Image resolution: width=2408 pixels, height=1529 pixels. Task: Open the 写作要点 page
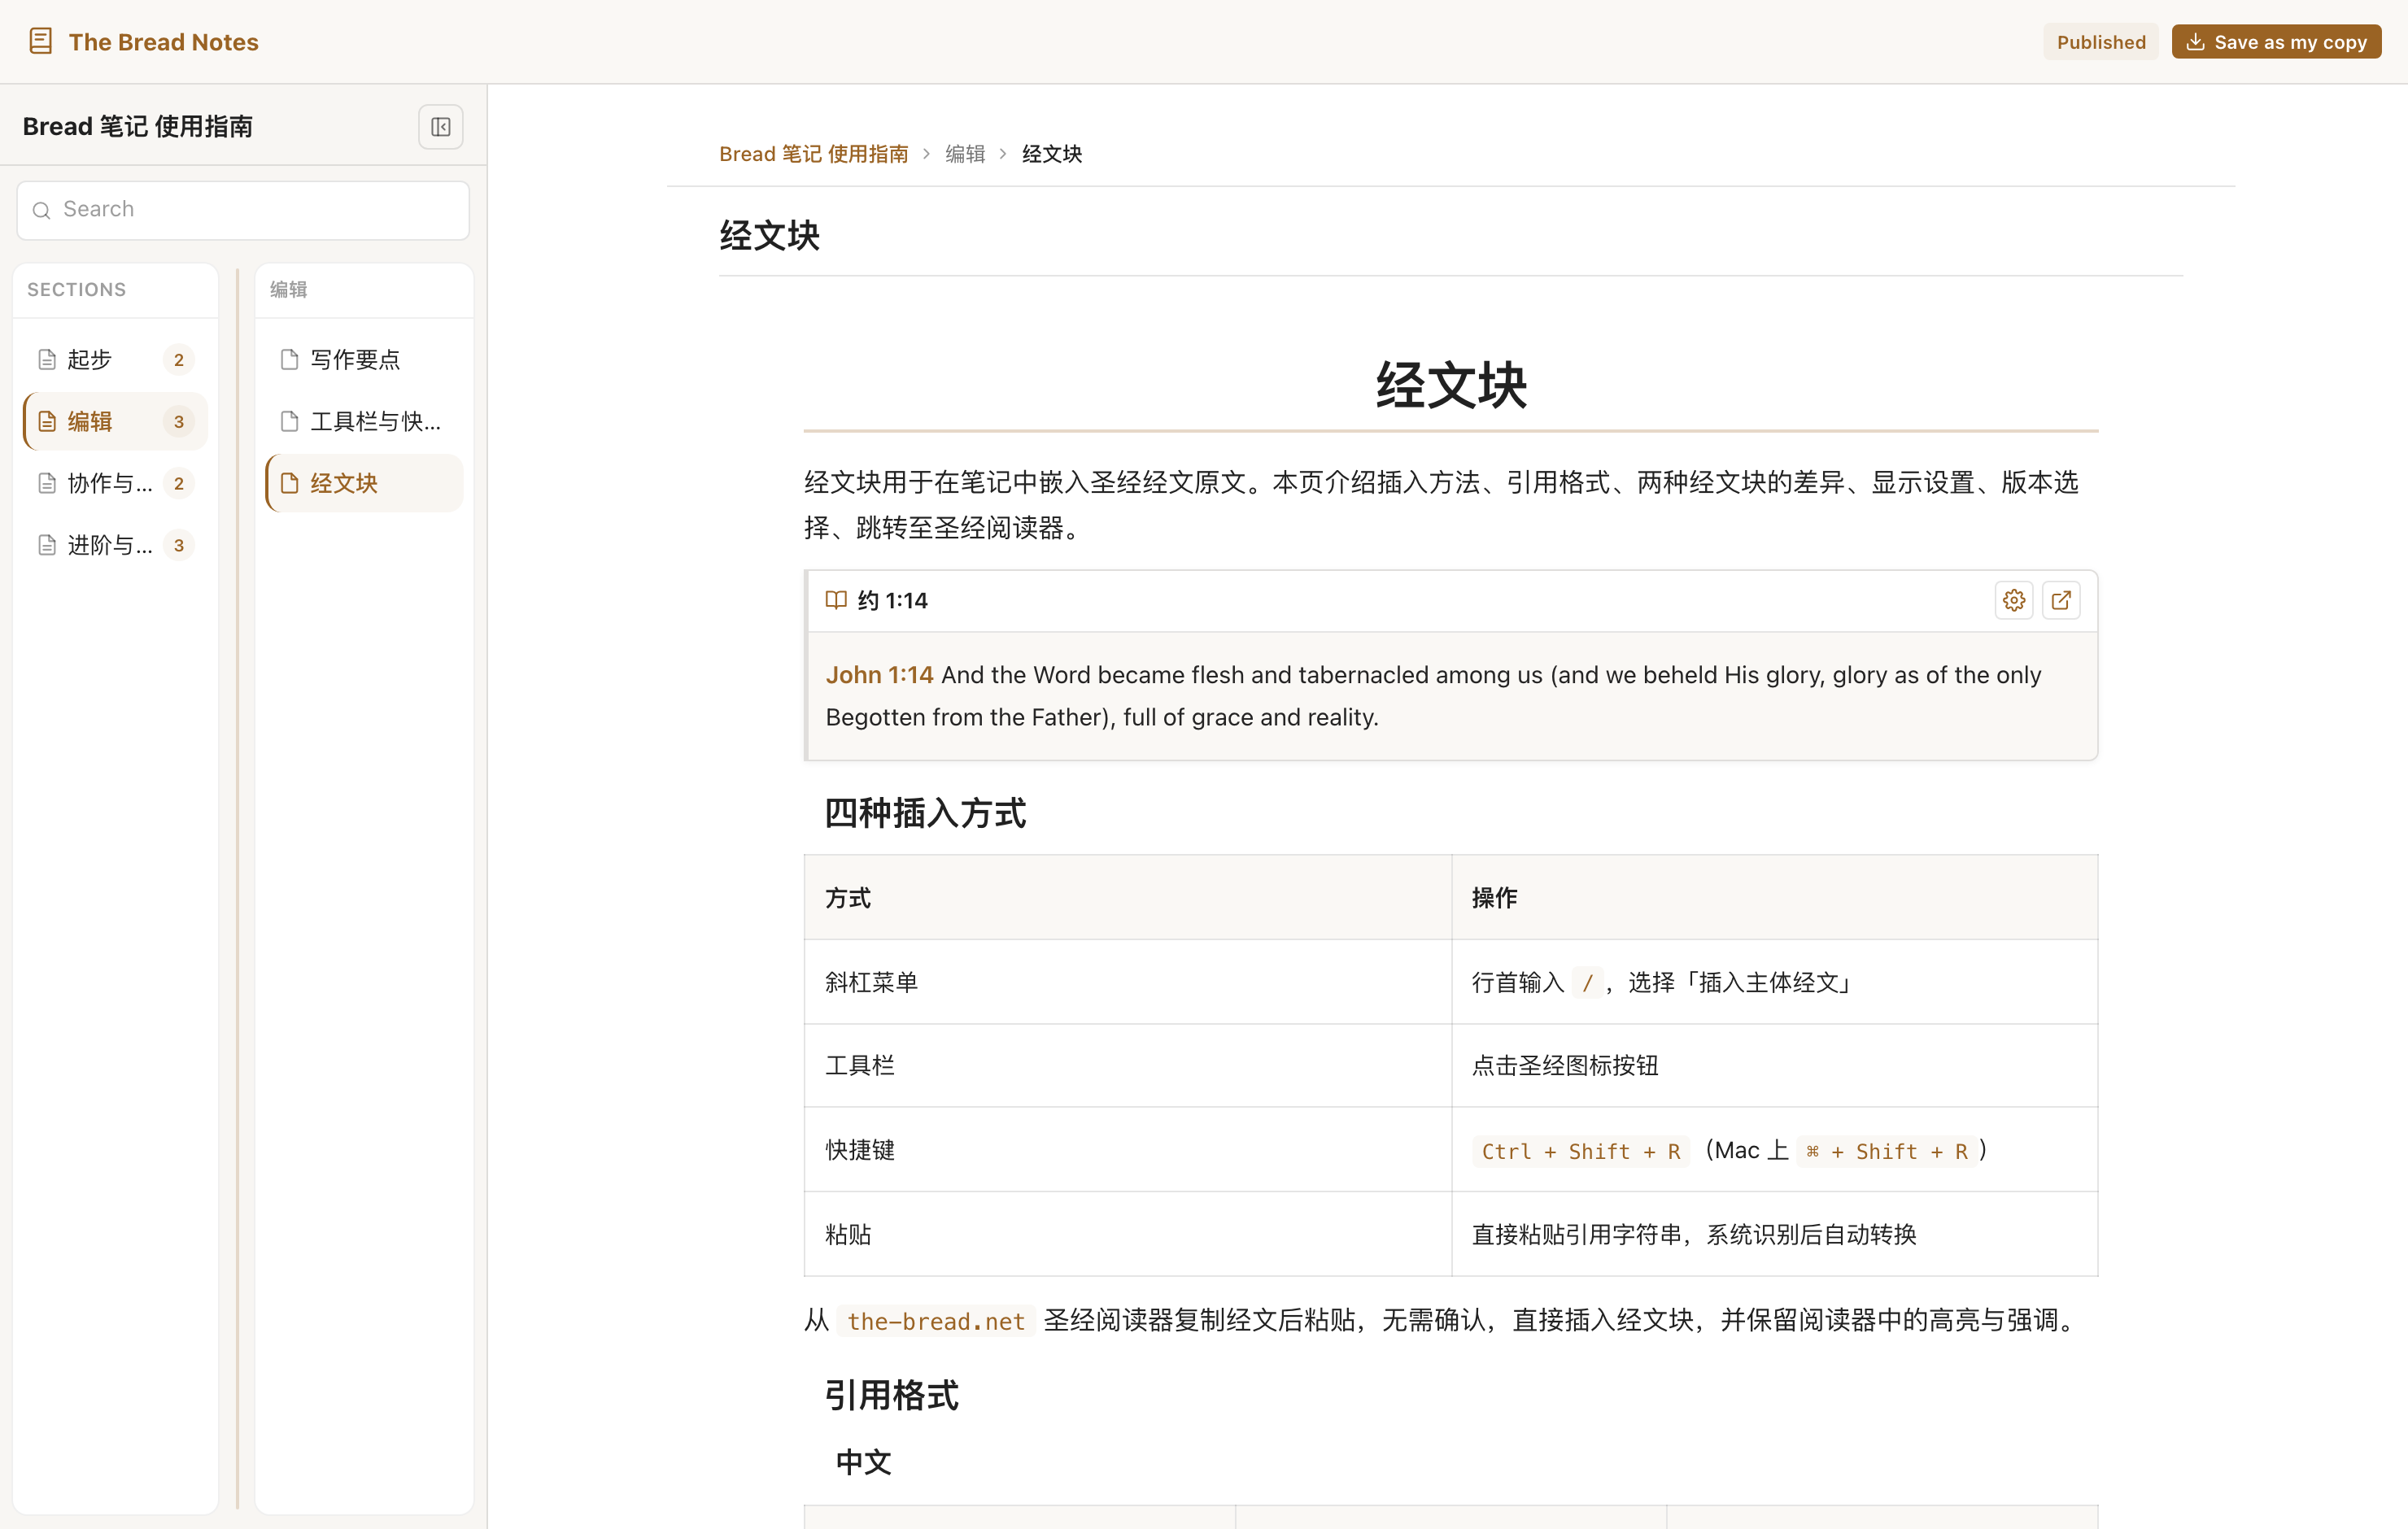coord(364,359)
